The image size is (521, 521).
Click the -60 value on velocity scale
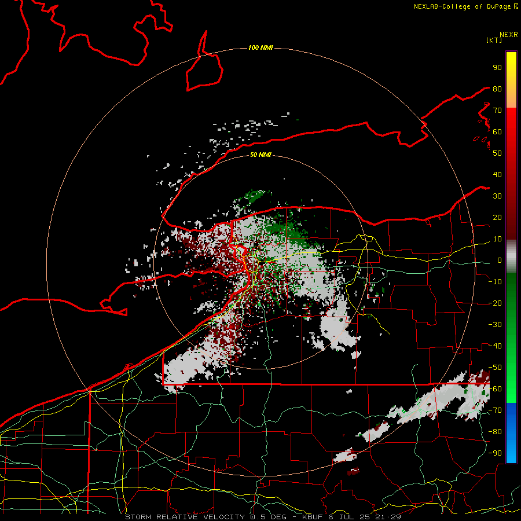(495, 389)
